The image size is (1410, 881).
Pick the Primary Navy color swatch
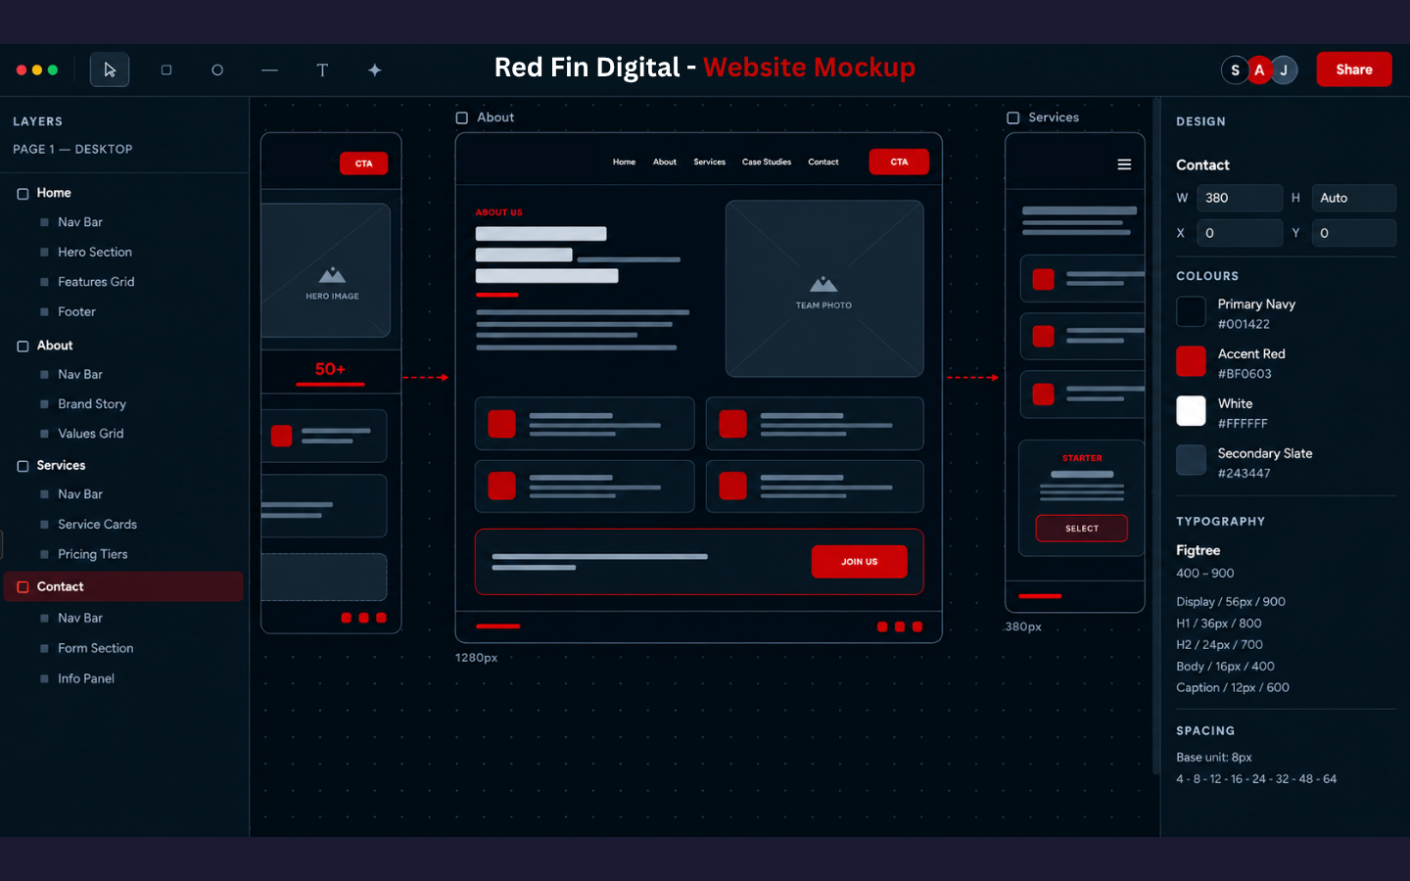point(1191,312)
